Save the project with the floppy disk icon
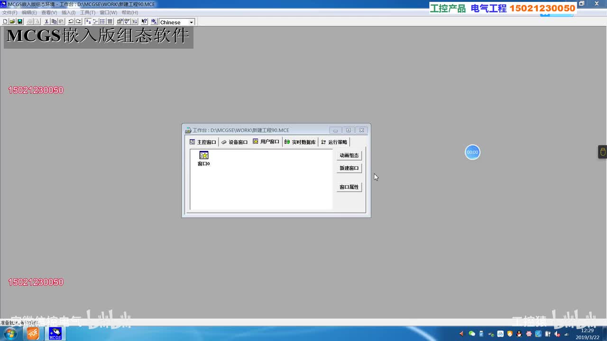This screenshot has height=341, width=607. (20, 22)
